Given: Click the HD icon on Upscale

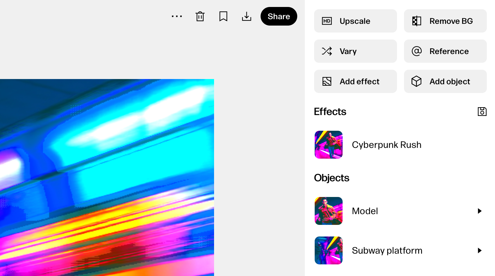Looking at the screenshot, I should coord(327,21).
